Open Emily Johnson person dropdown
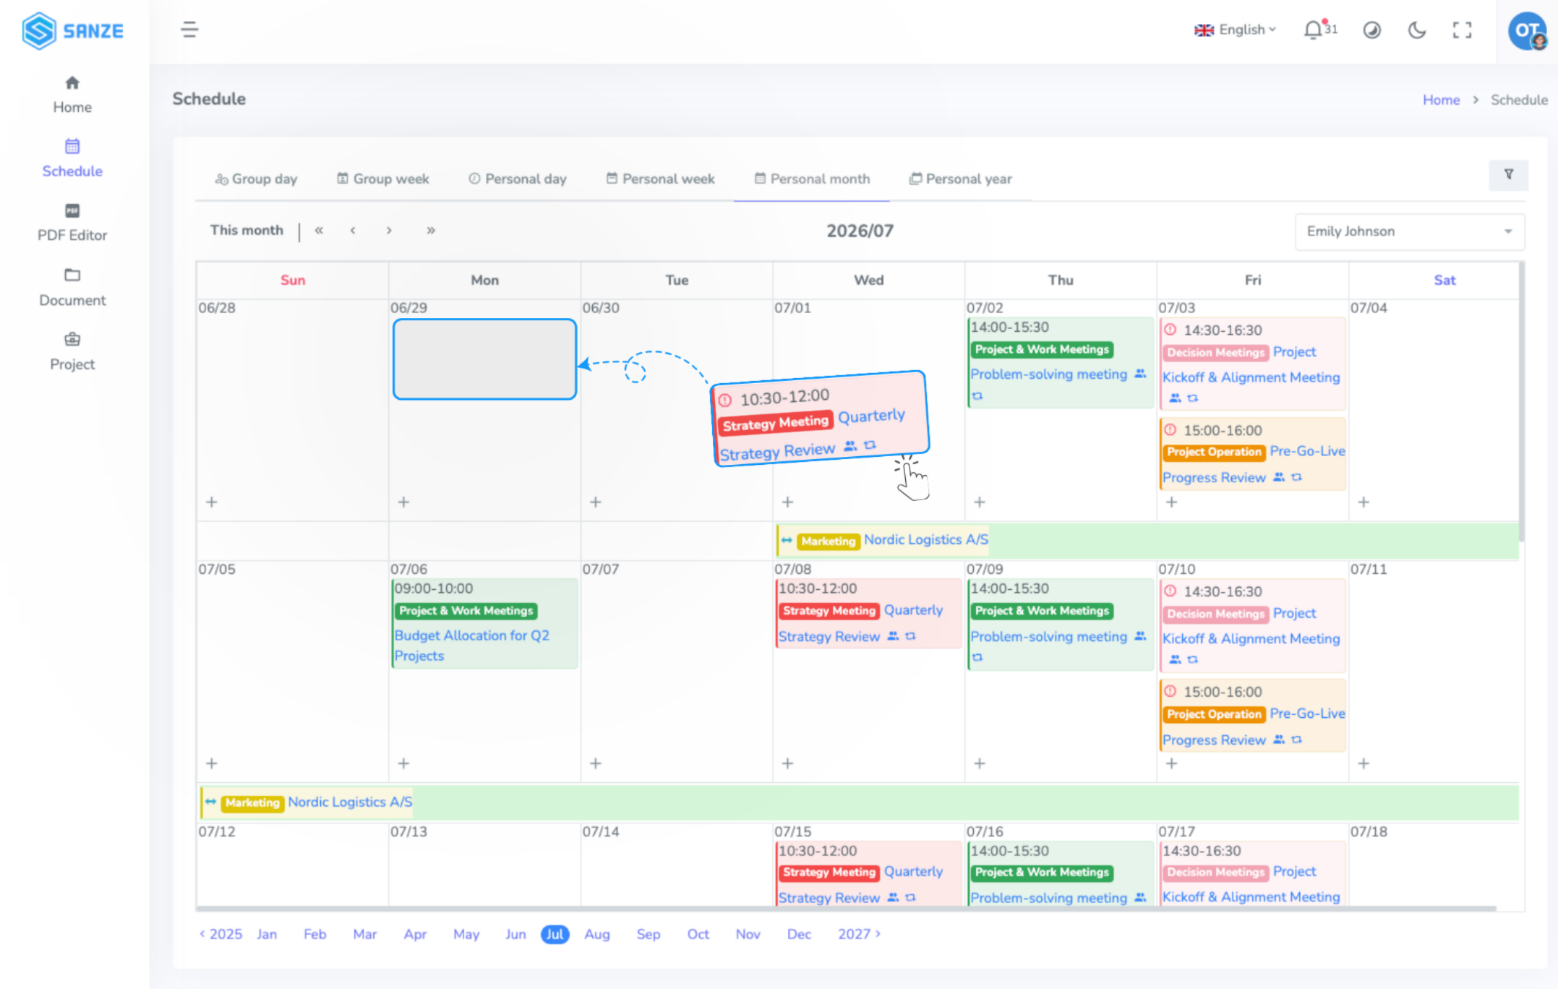 1410,232
